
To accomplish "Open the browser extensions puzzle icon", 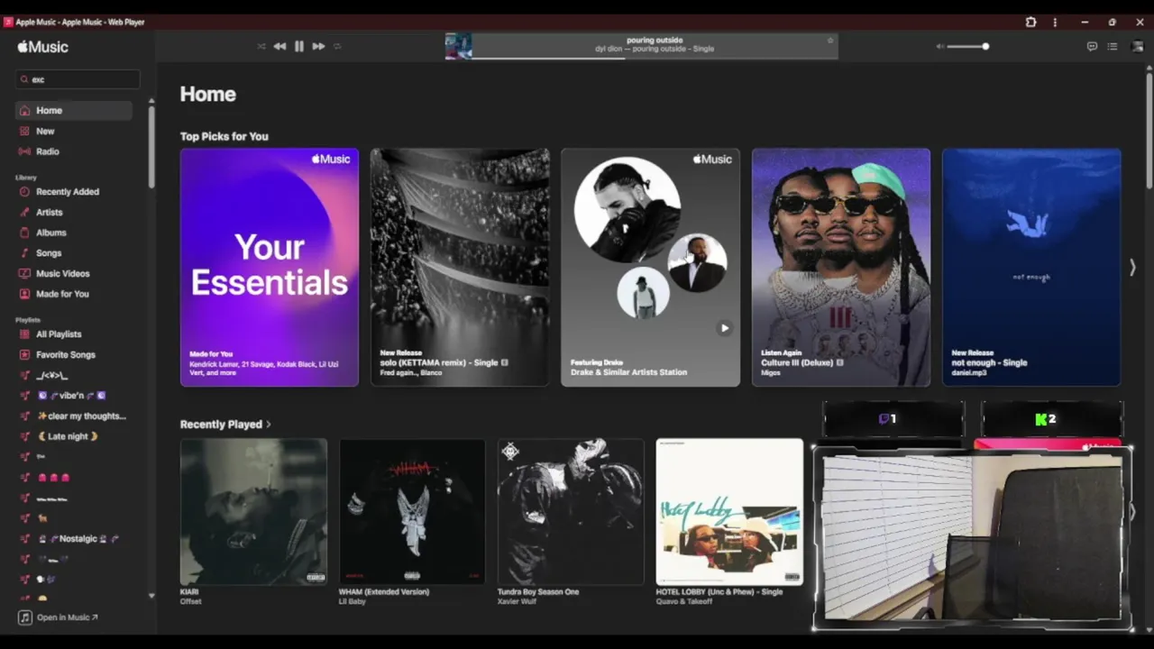I will point(1030,22).
